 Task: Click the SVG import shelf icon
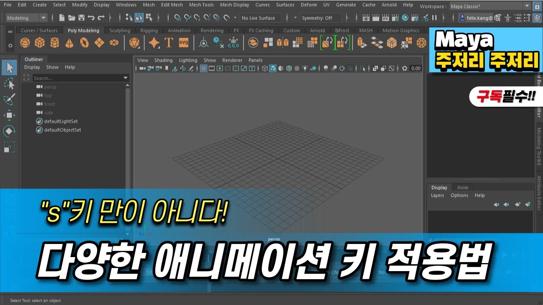point(183,43)
